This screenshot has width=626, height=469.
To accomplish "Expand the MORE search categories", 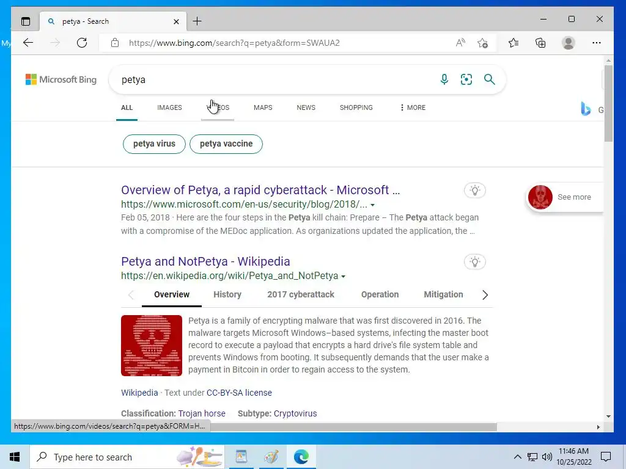I will pyautogui.click(x=413, y=107).
